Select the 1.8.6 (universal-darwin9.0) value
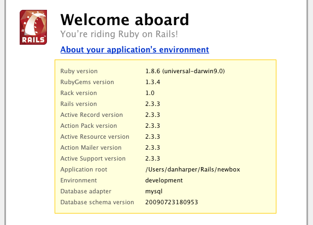The height and width of the screenshot is (225, 313). [x=185, y=71]
